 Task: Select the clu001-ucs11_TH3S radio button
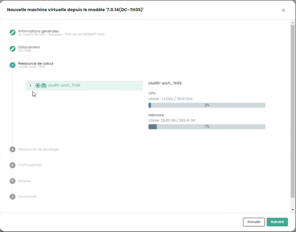pos(38,85)
